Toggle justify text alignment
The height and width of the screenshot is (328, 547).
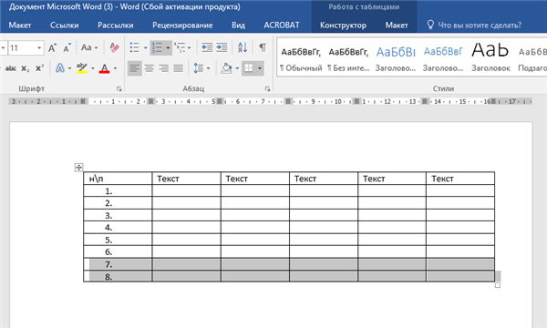pos(179,68)
